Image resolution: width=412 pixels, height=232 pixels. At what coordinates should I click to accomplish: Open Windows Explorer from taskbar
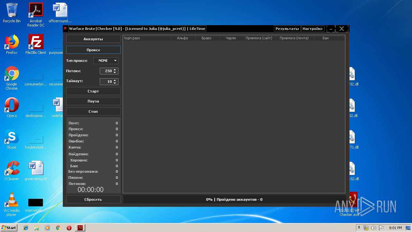pos(36,228)
